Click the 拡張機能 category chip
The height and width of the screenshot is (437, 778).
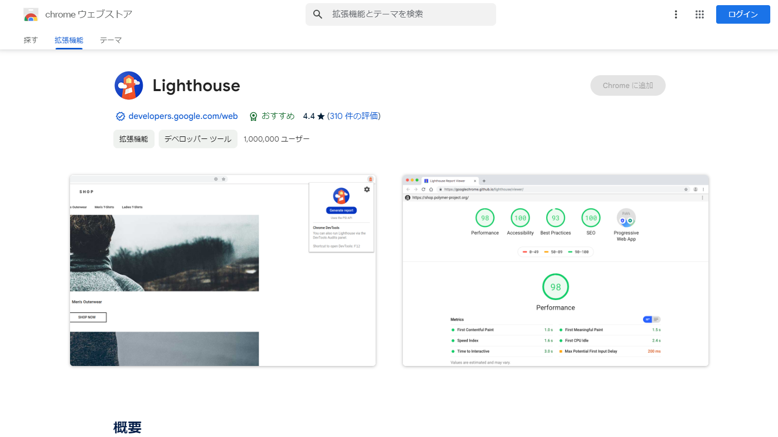point(134,139)
